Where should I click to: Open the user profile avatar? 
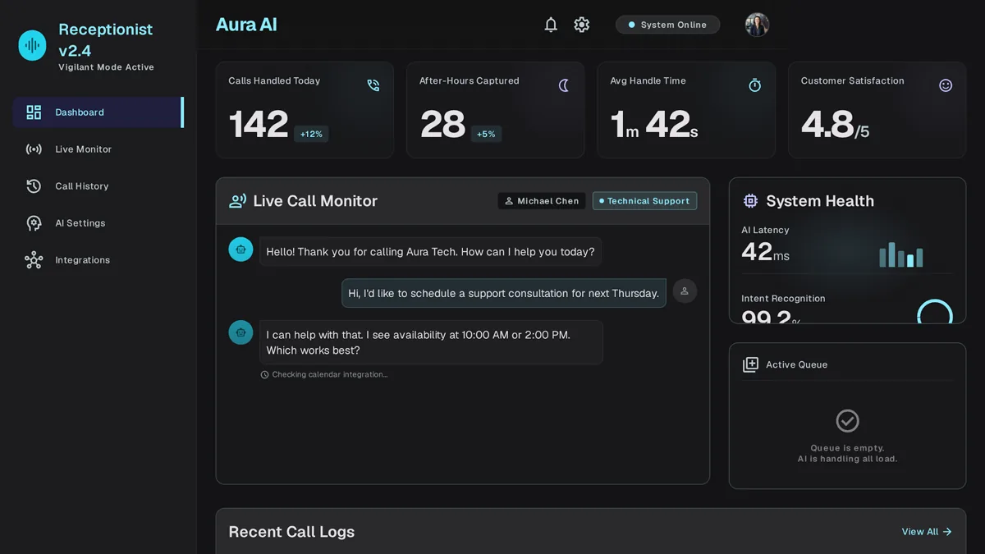pos(757,25)
